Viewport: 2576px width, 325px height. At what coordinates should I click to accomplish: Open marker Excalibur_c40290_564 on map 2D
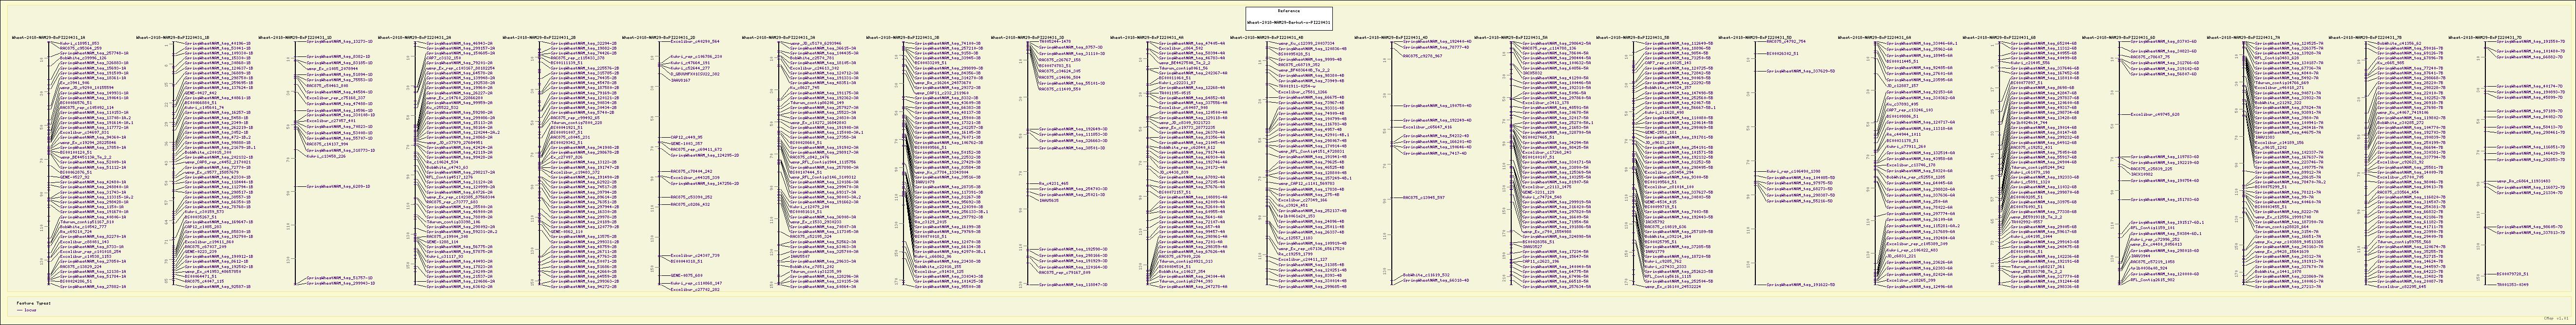pyautogui.click(x=695, y=42)
